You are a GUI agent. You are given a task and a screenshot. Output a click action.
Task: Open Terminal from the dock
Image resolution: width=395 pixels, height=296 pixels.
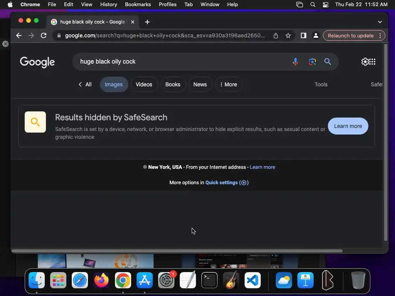(209, 280)
